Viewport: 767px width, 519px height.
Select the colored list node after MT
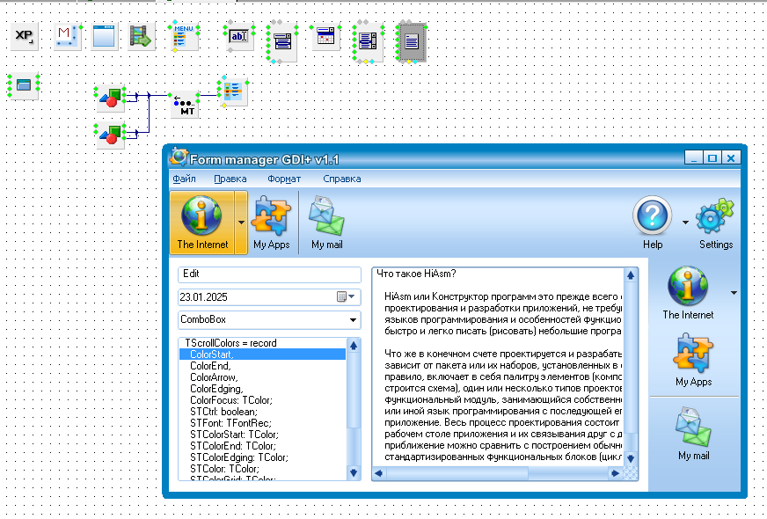(233, 91)
